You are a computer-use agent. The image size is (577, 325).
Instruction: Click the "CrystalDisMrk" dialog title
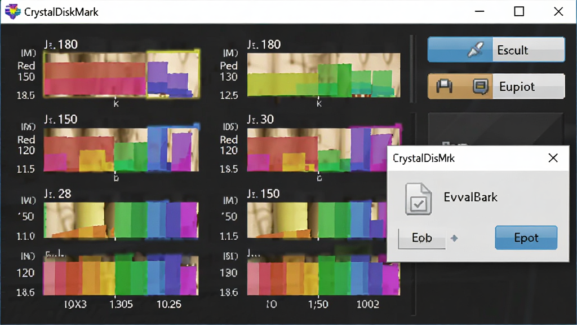(424, 159)
